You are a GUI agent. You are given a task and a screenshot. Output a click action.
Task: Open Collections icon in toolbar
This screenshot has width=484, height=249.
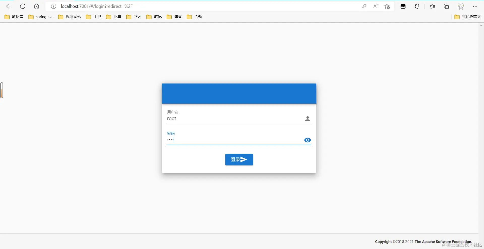[446, 6]
